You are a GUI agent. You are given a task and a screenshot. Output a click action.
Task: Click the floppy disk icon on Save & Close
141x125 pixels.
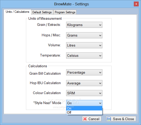[x=109, y=119]
